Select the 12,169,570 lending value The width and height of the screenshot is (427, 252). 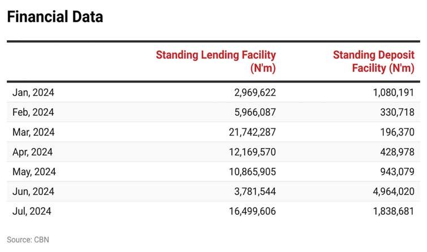(x=252, y=152)
